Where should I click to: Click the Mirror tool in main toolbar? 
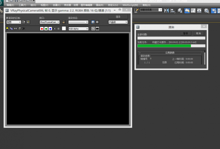click(x=166, y=10)
